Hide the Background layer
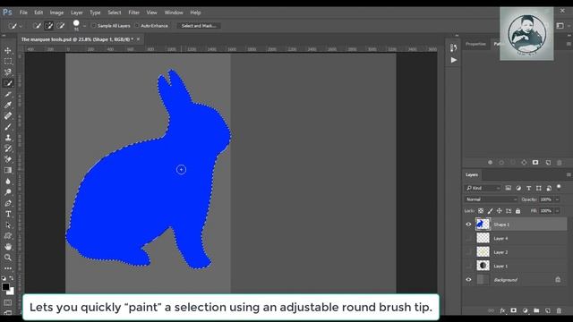 (468, 280)
